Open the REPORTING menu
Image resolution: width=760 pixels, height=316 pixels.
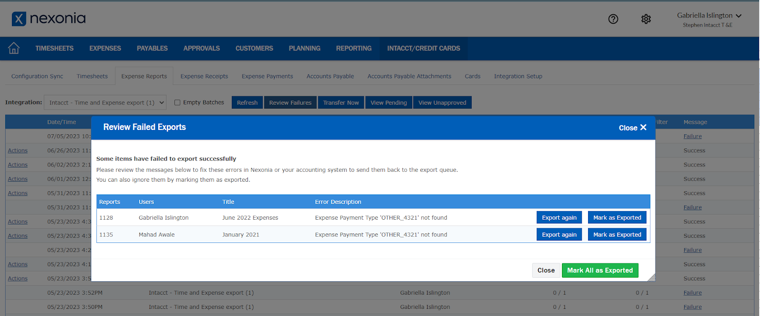click(354, 48)
